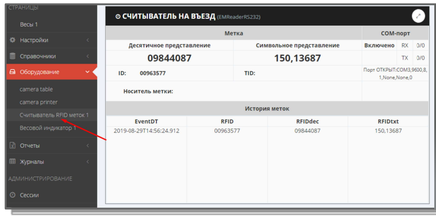Open camera printer submenu link

39,102
